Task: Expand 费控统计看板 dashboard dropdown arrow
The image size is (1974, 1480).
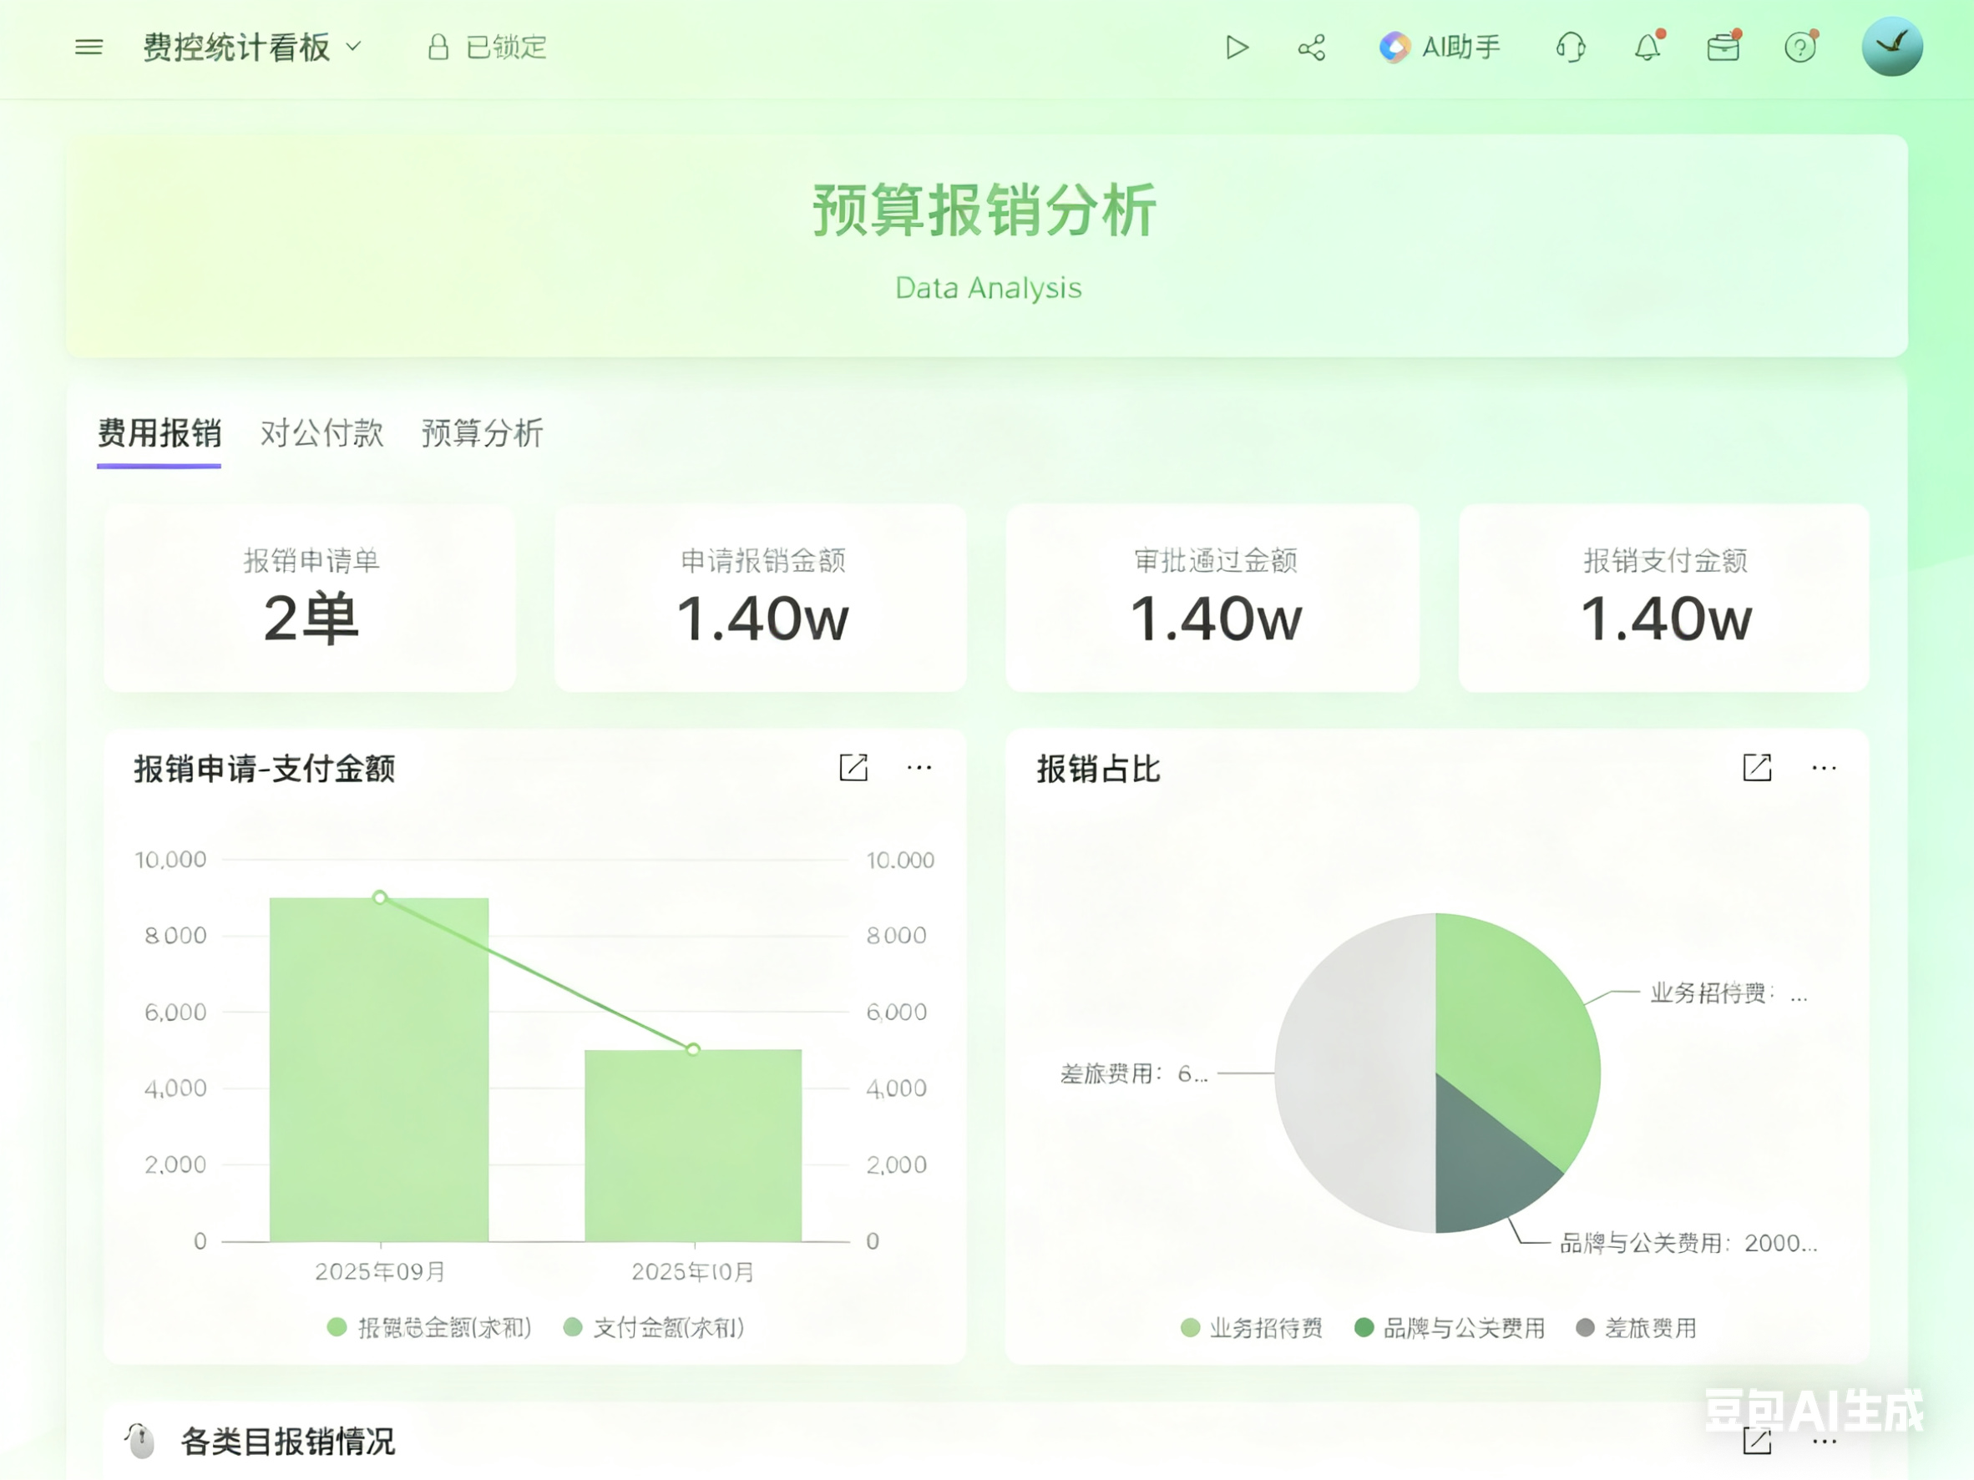Action: [353, 47]
